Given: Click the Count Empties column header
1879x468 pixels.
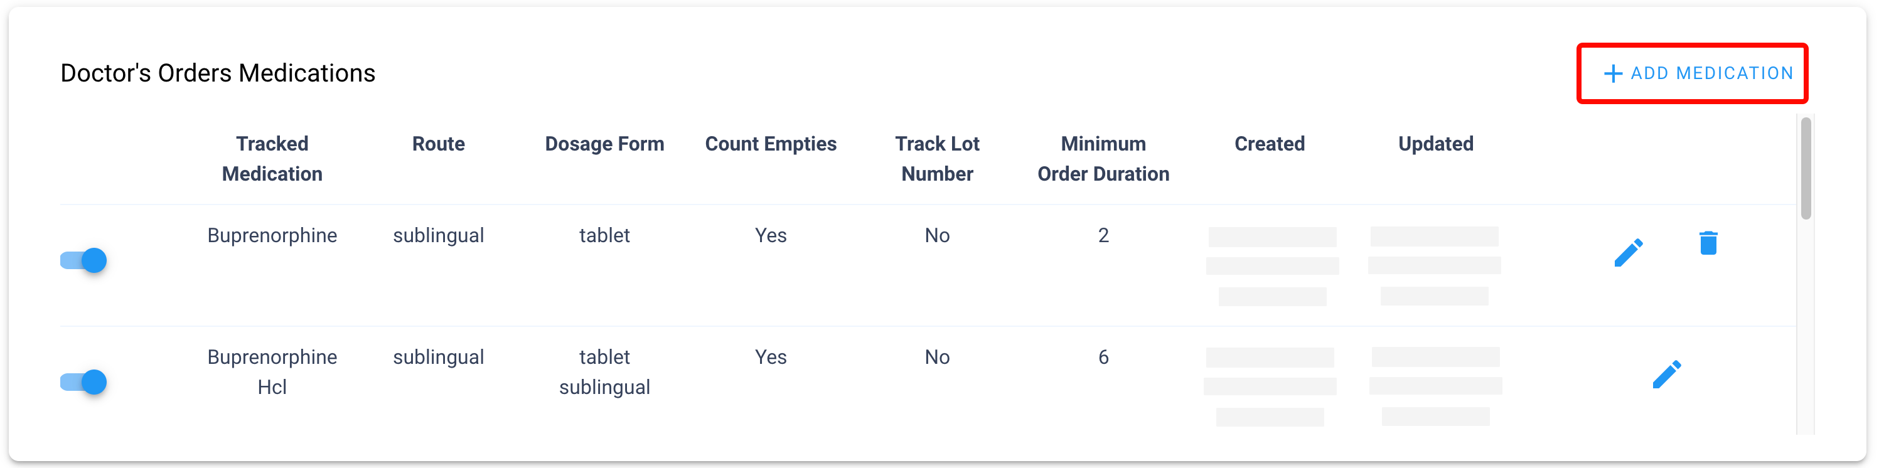Looking at the screenshot, I should point(770,144).
